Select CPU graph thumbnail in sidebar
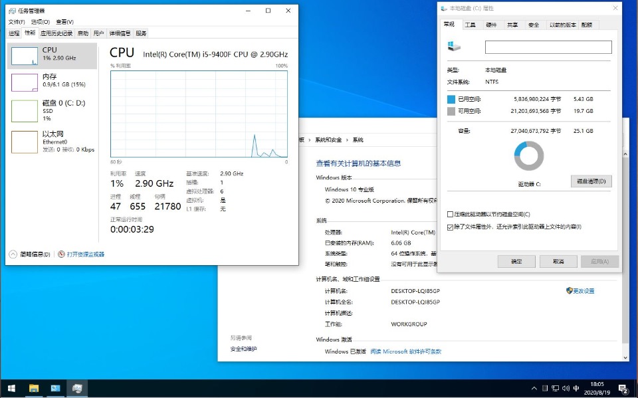 [25, 56]
